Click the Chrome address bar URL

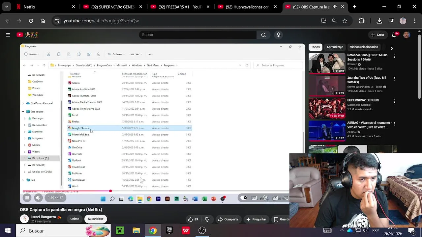click(101, 21)
